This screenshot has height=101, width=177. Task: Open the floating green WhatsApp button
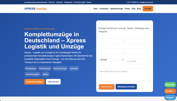point(170,84)
